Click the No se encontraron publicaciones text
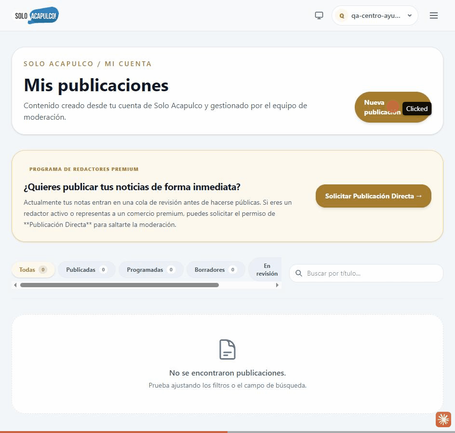Viewport: 455px width, 433px height. pyautogui.click(x=227, y=373)
